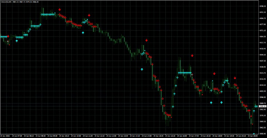Click the 24 Jun 09:30 time label
Screen dimensions: 267x138
tap(52, 136)
